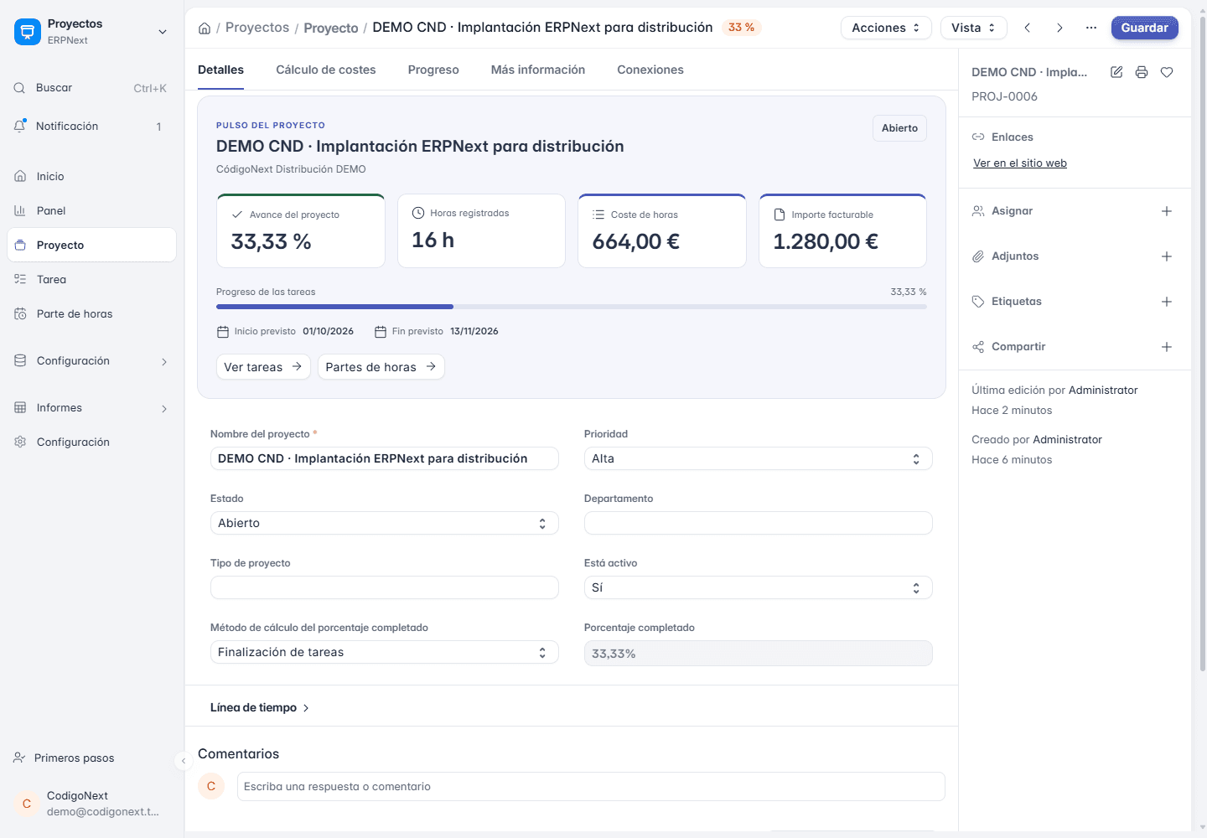Collapse the sidebar with the chevron handle

tap(184, 761)
